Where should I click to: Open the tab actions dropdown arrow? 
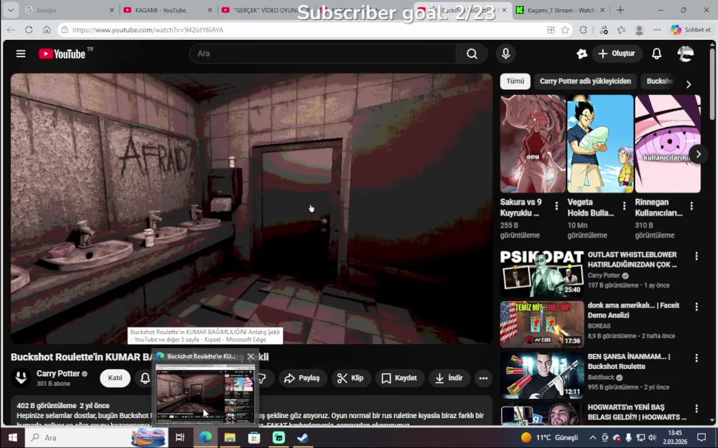11,10
